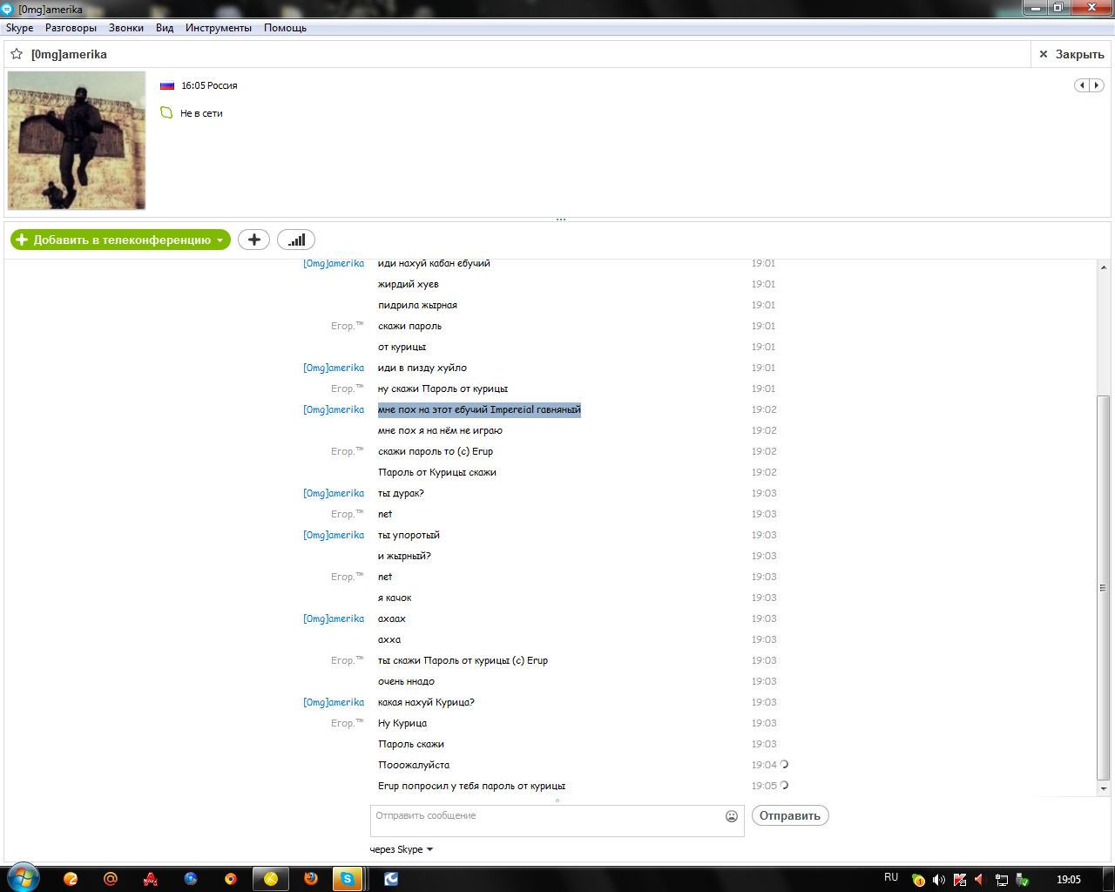This screenshot has height=892, width=1115.
Task: Open the Windows Start button
Action: pyautogui.click(x=24, y=878)
